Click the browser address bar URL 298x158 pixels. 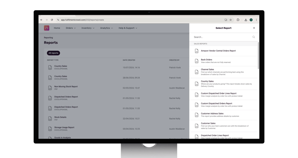point(83,20)
